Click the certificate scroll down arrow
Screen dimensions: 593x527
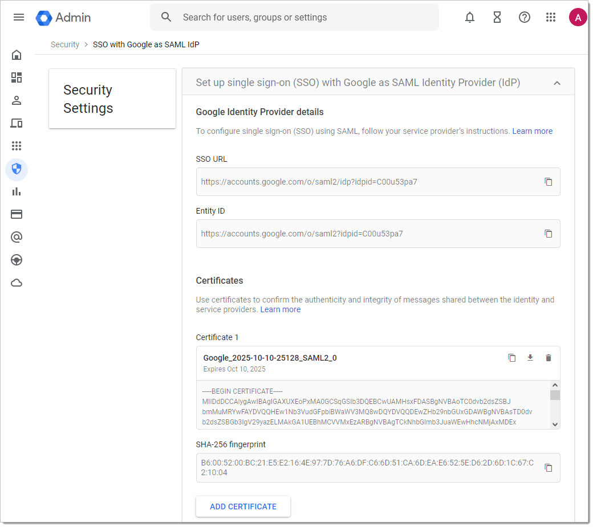click(555, 424)
